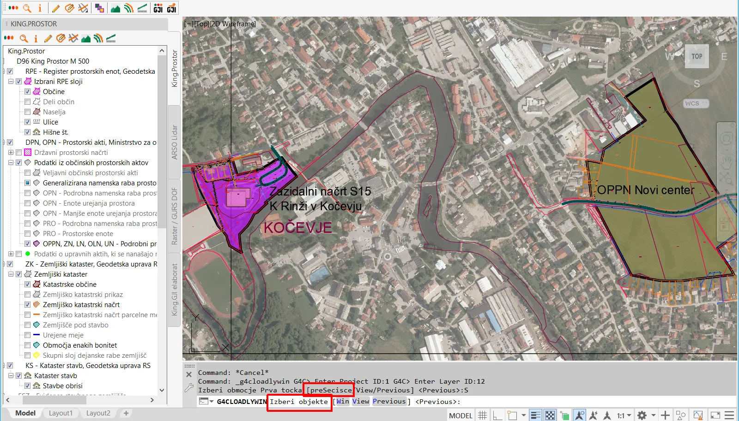
Task: Toggle the grid display icon in status bar
Action: click(x=482, y=415)
